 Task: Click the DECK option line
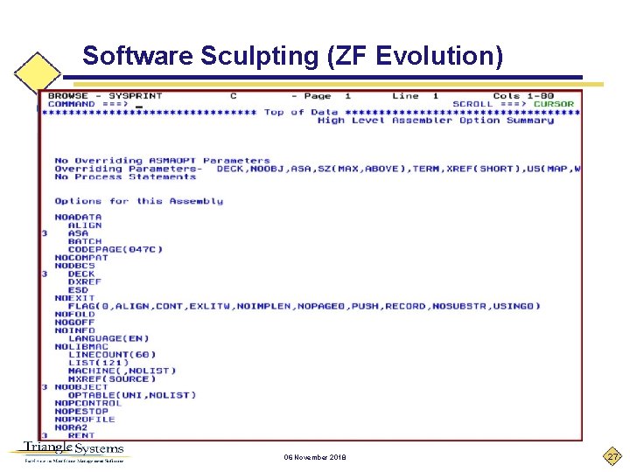click(81, 274)
